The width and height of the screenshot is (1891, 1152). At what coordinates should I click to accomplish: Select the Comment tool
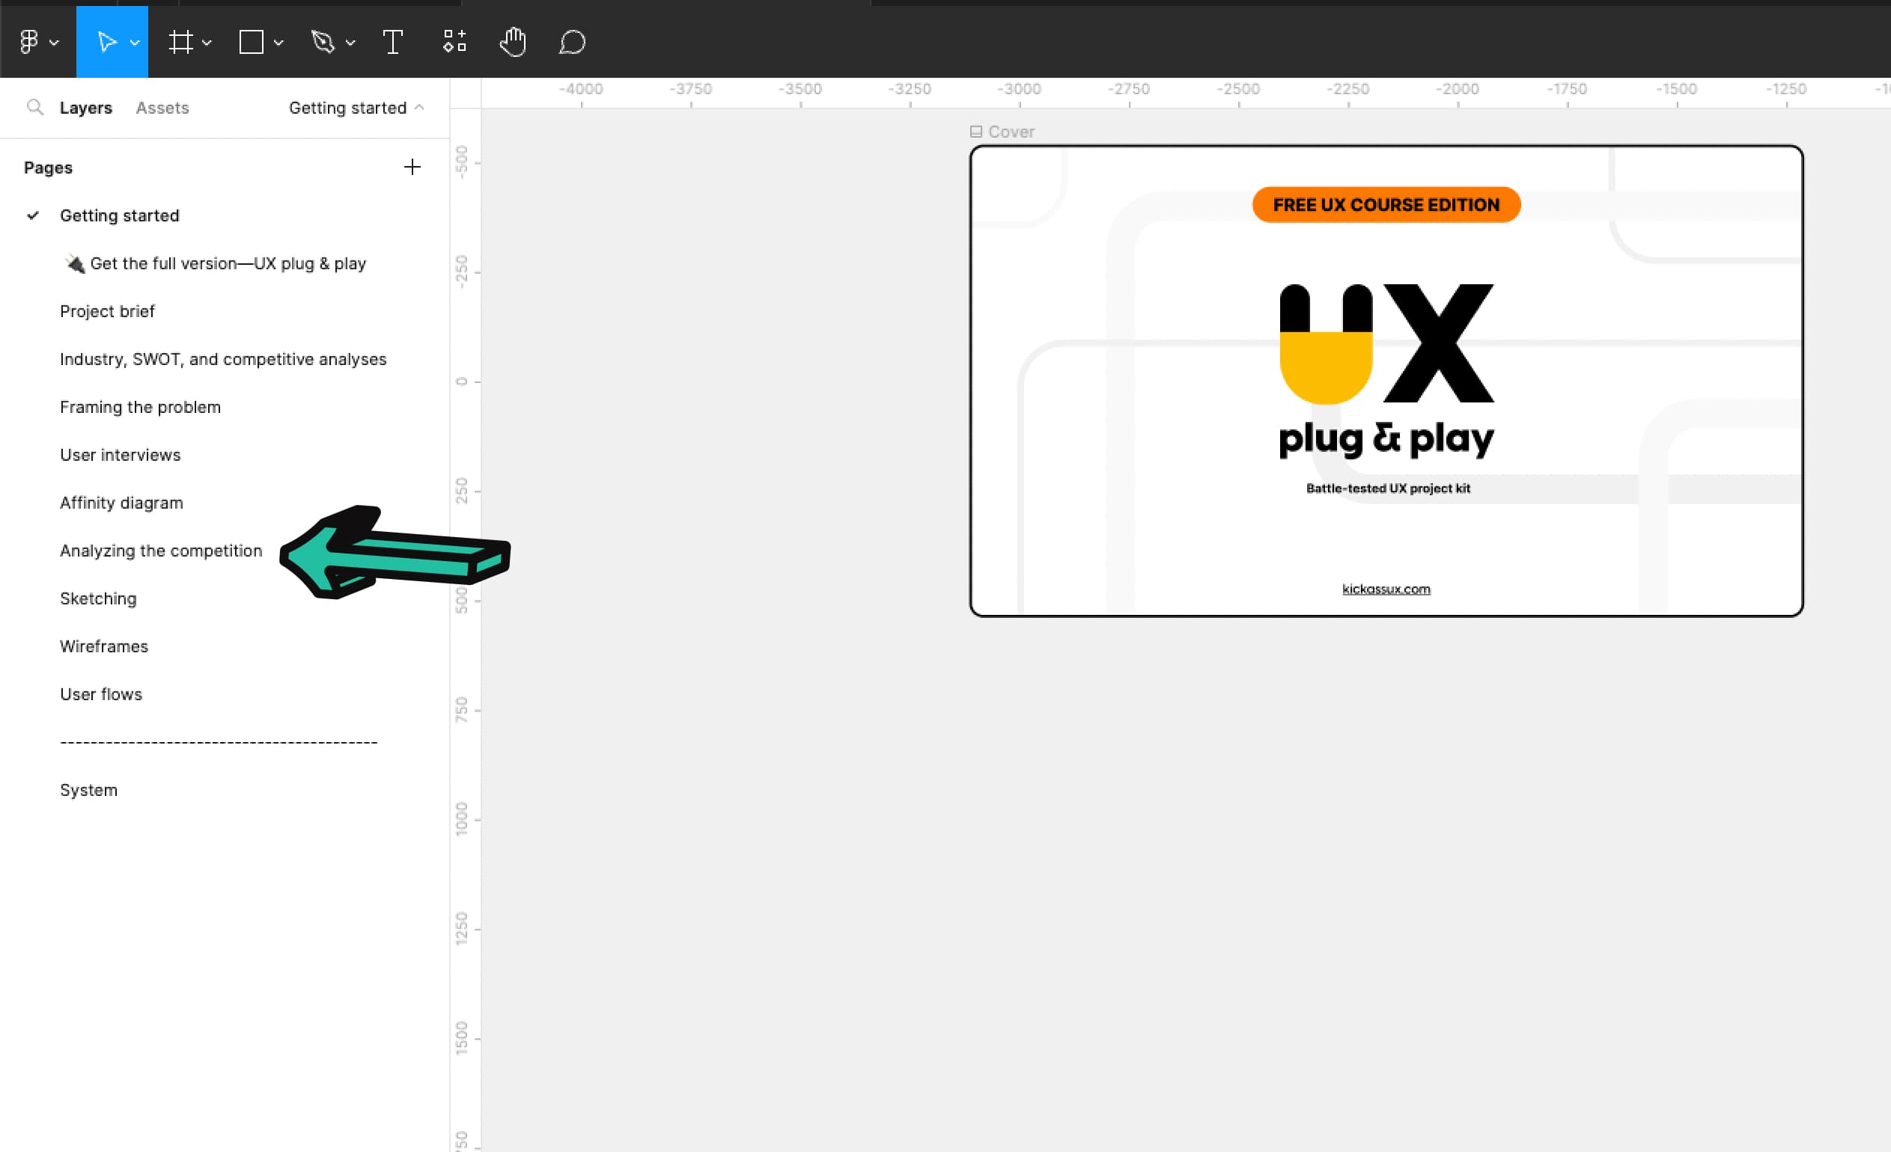click(572, 41)
